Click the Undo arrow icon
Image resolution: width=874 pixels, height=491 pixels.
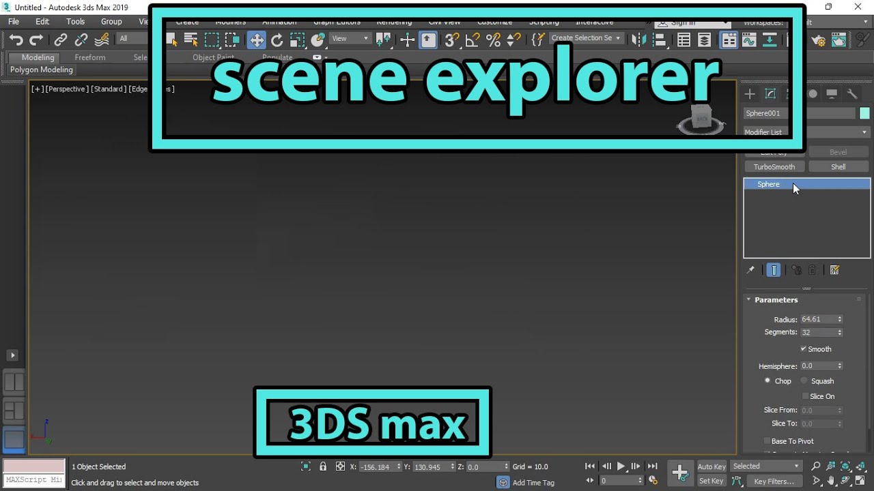[16, 40]
